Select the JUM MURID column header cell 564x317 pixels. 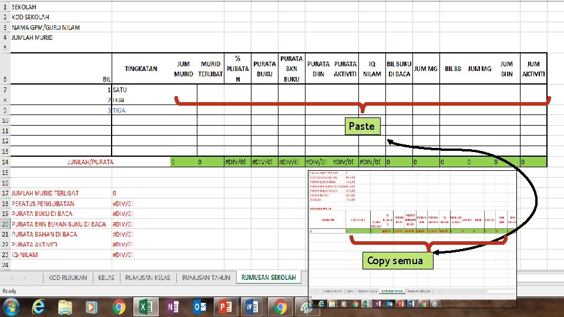point(183,69)
